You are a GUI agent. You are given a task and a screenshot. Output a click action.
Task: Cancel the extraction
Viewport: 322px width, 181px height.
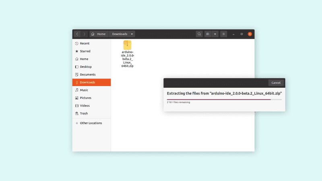tap(276, 83)
